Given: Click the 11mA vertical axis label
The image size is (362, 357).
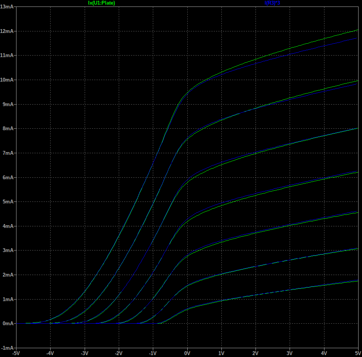Looking at the screenshot, I should tap(7, 56).
